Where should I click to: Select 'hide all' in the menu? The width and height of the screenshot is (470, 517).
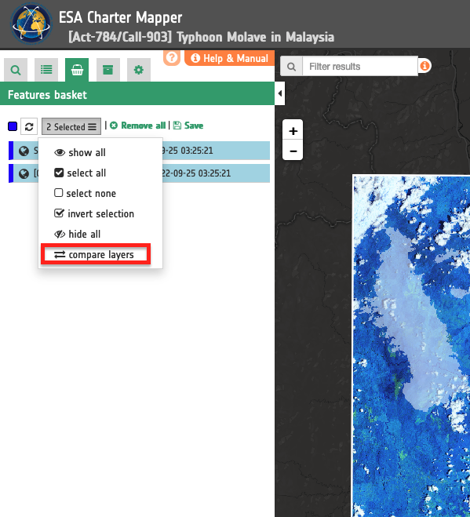77,234
